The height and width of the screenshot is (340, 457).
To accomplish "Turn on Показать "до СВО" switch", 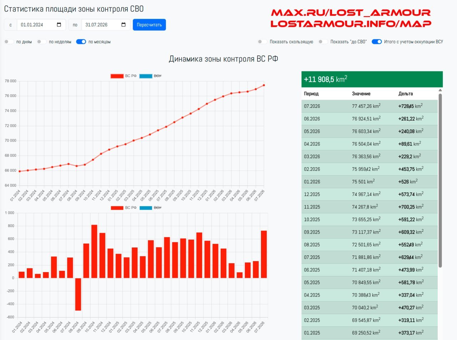I will click(x=323, y=42).
